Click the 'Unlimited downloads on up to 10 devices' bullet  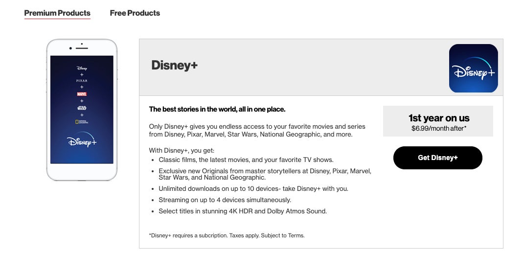tap(253, 188)
